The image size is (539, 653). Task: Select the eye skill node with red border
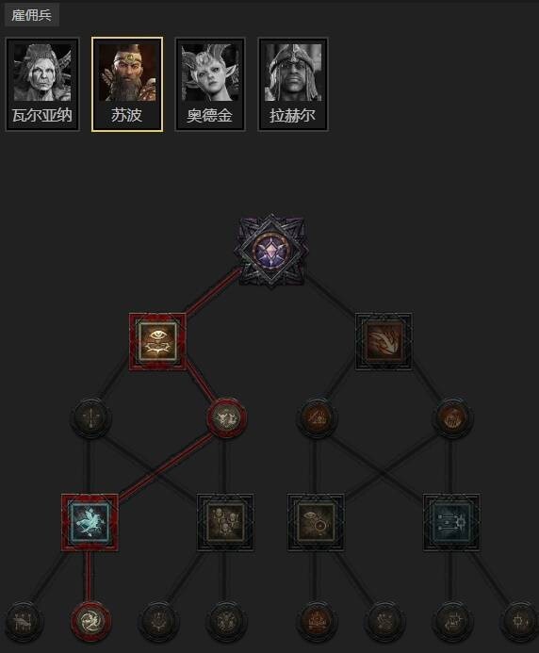[x=157, y=342]
